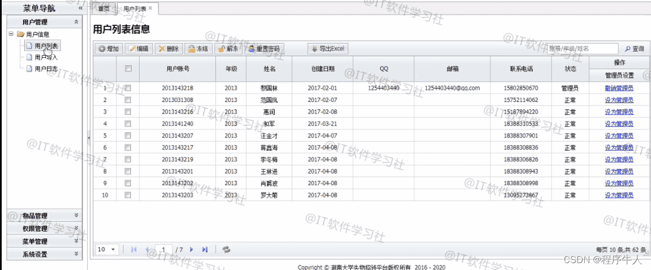Check the box for user 2013143203

point(128,195)
